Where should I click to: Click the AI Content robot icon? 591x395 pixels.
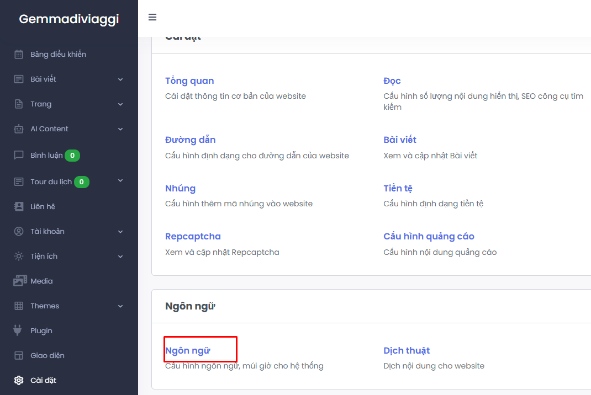(x=19, y=129)
